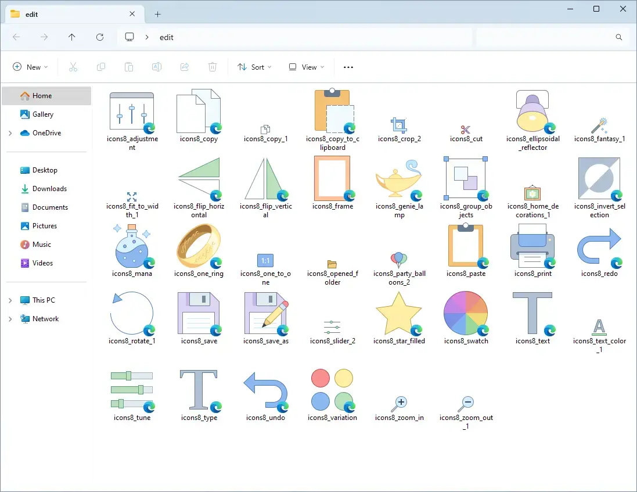This screenshot has width=637, height=492.
Task: Click the Delete icon in the toolbar
Action: point(213,67)
